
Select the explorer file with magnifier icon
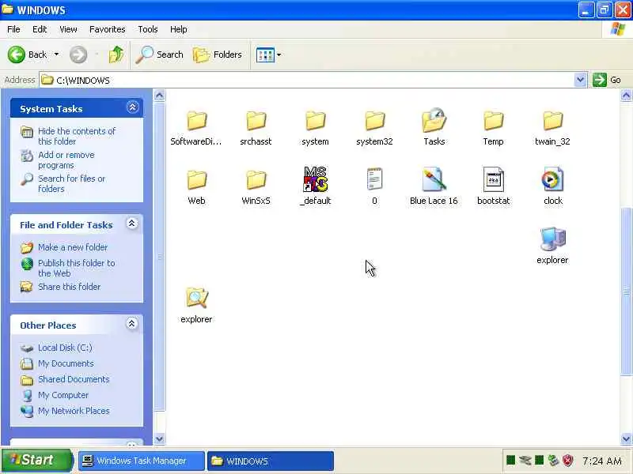coord(196,305)
